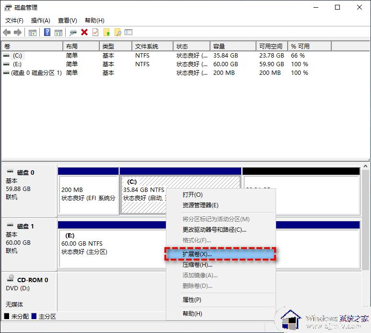Click the 66 % available cell
The image size is (371, 333).
298,56
